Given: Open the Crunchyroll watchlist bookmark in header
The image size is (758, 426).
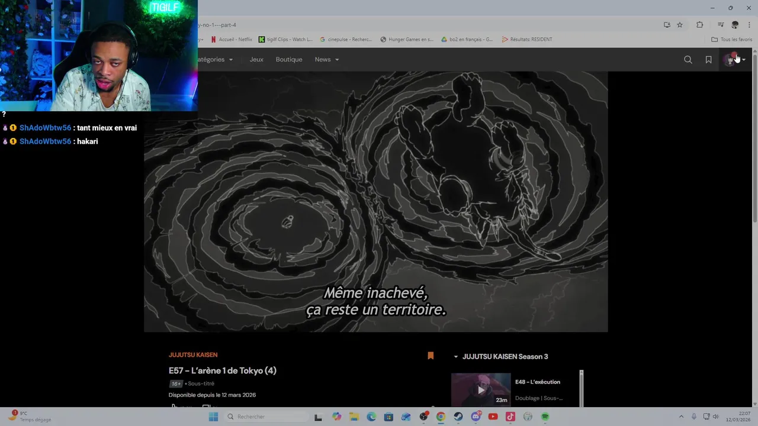Looking at the screenshot, I should click(708, 60).
